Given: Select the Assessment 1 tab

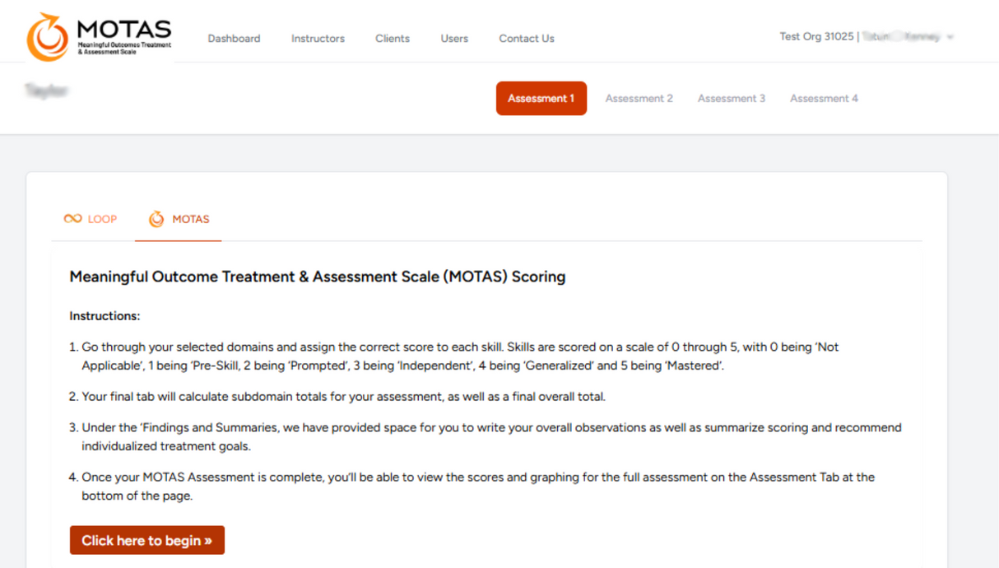Looking at the screenshot, I should click(x=541, y=99).
